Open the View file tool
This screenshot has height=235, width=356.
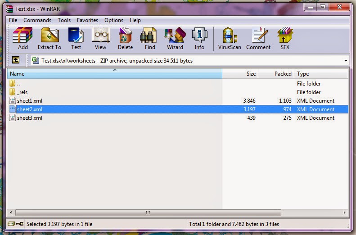[100, 38]
